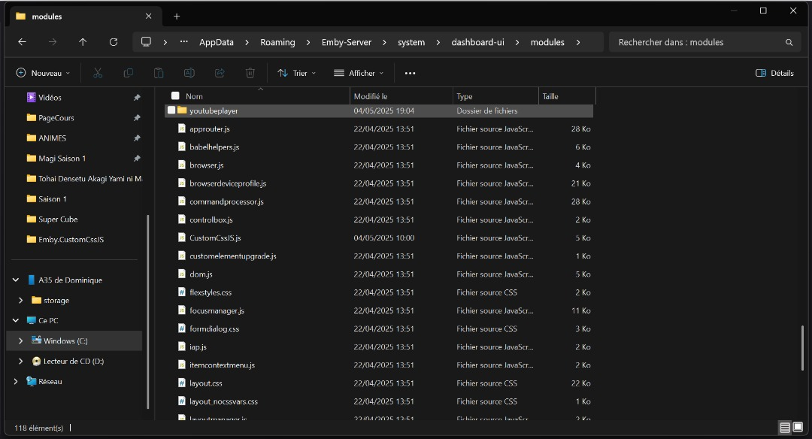Go up one folder level
Screen dimensions: 812x439
click(x=83, y=42)
